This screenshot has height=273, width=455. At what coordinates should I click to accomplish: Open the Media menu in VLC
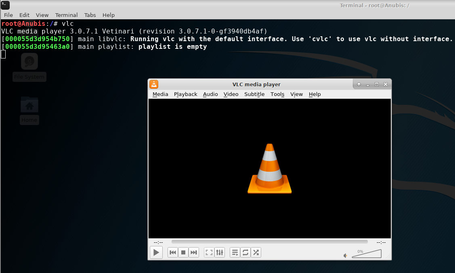[160, 94]
